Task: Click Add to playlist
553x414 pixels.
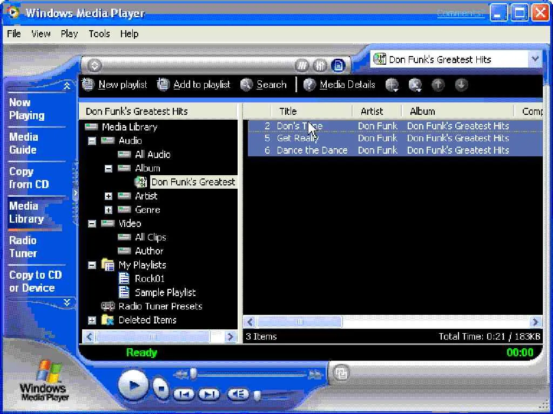Action: [193, 85]
